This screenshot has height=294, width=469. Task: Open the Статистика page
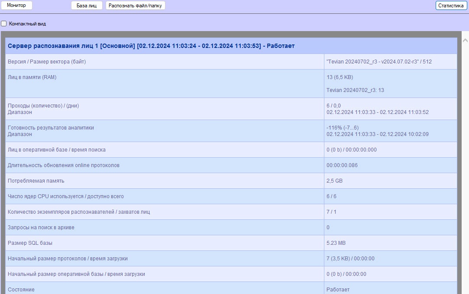click(x=451, y=6)
